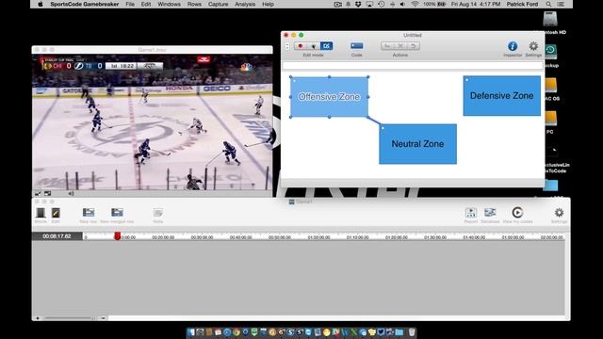Click the delete X button in Actions

(x=399, y=46)
